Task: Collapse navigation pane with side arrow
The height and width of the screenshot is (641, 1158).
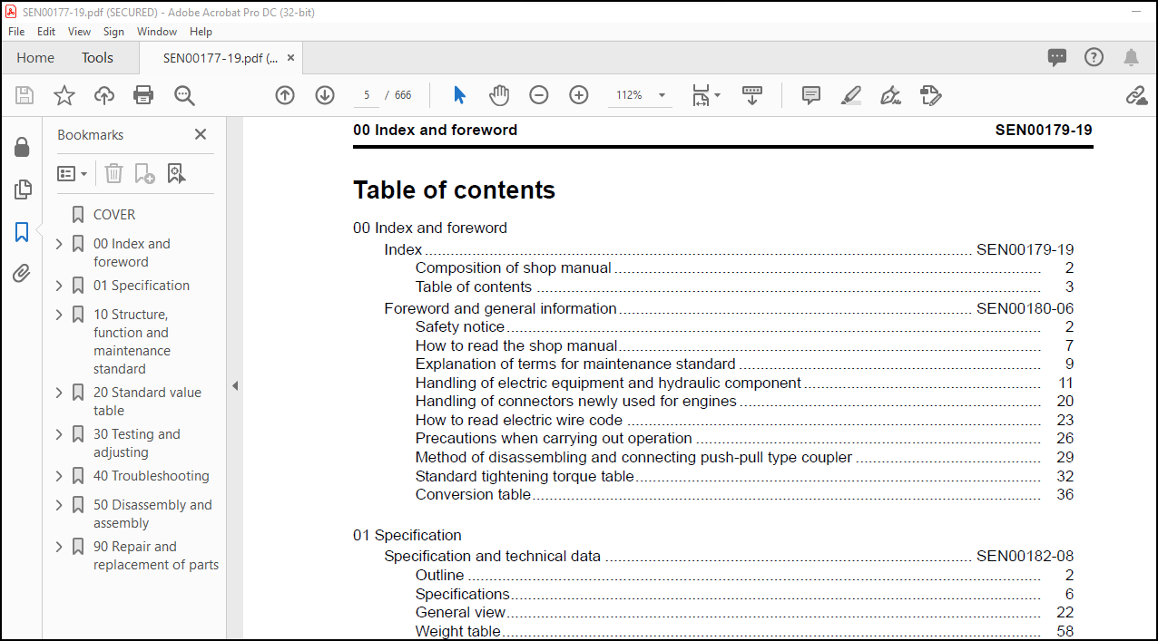Action: point(234,385)
